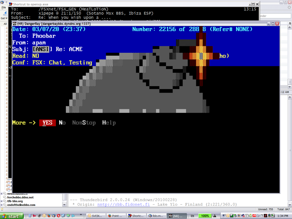Expand the news.fidonet.fi server node
Image resolution: width=292 pixels, height=219 pixels.
point(1,194)
